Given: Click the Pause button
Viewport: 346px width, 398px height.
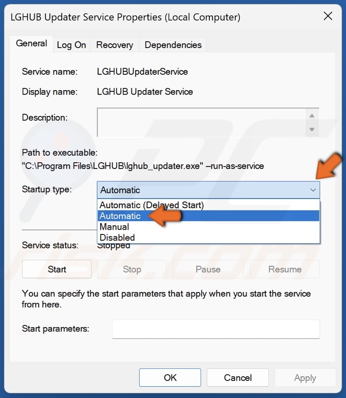Looking at the screenshot, I should [208, 269].
